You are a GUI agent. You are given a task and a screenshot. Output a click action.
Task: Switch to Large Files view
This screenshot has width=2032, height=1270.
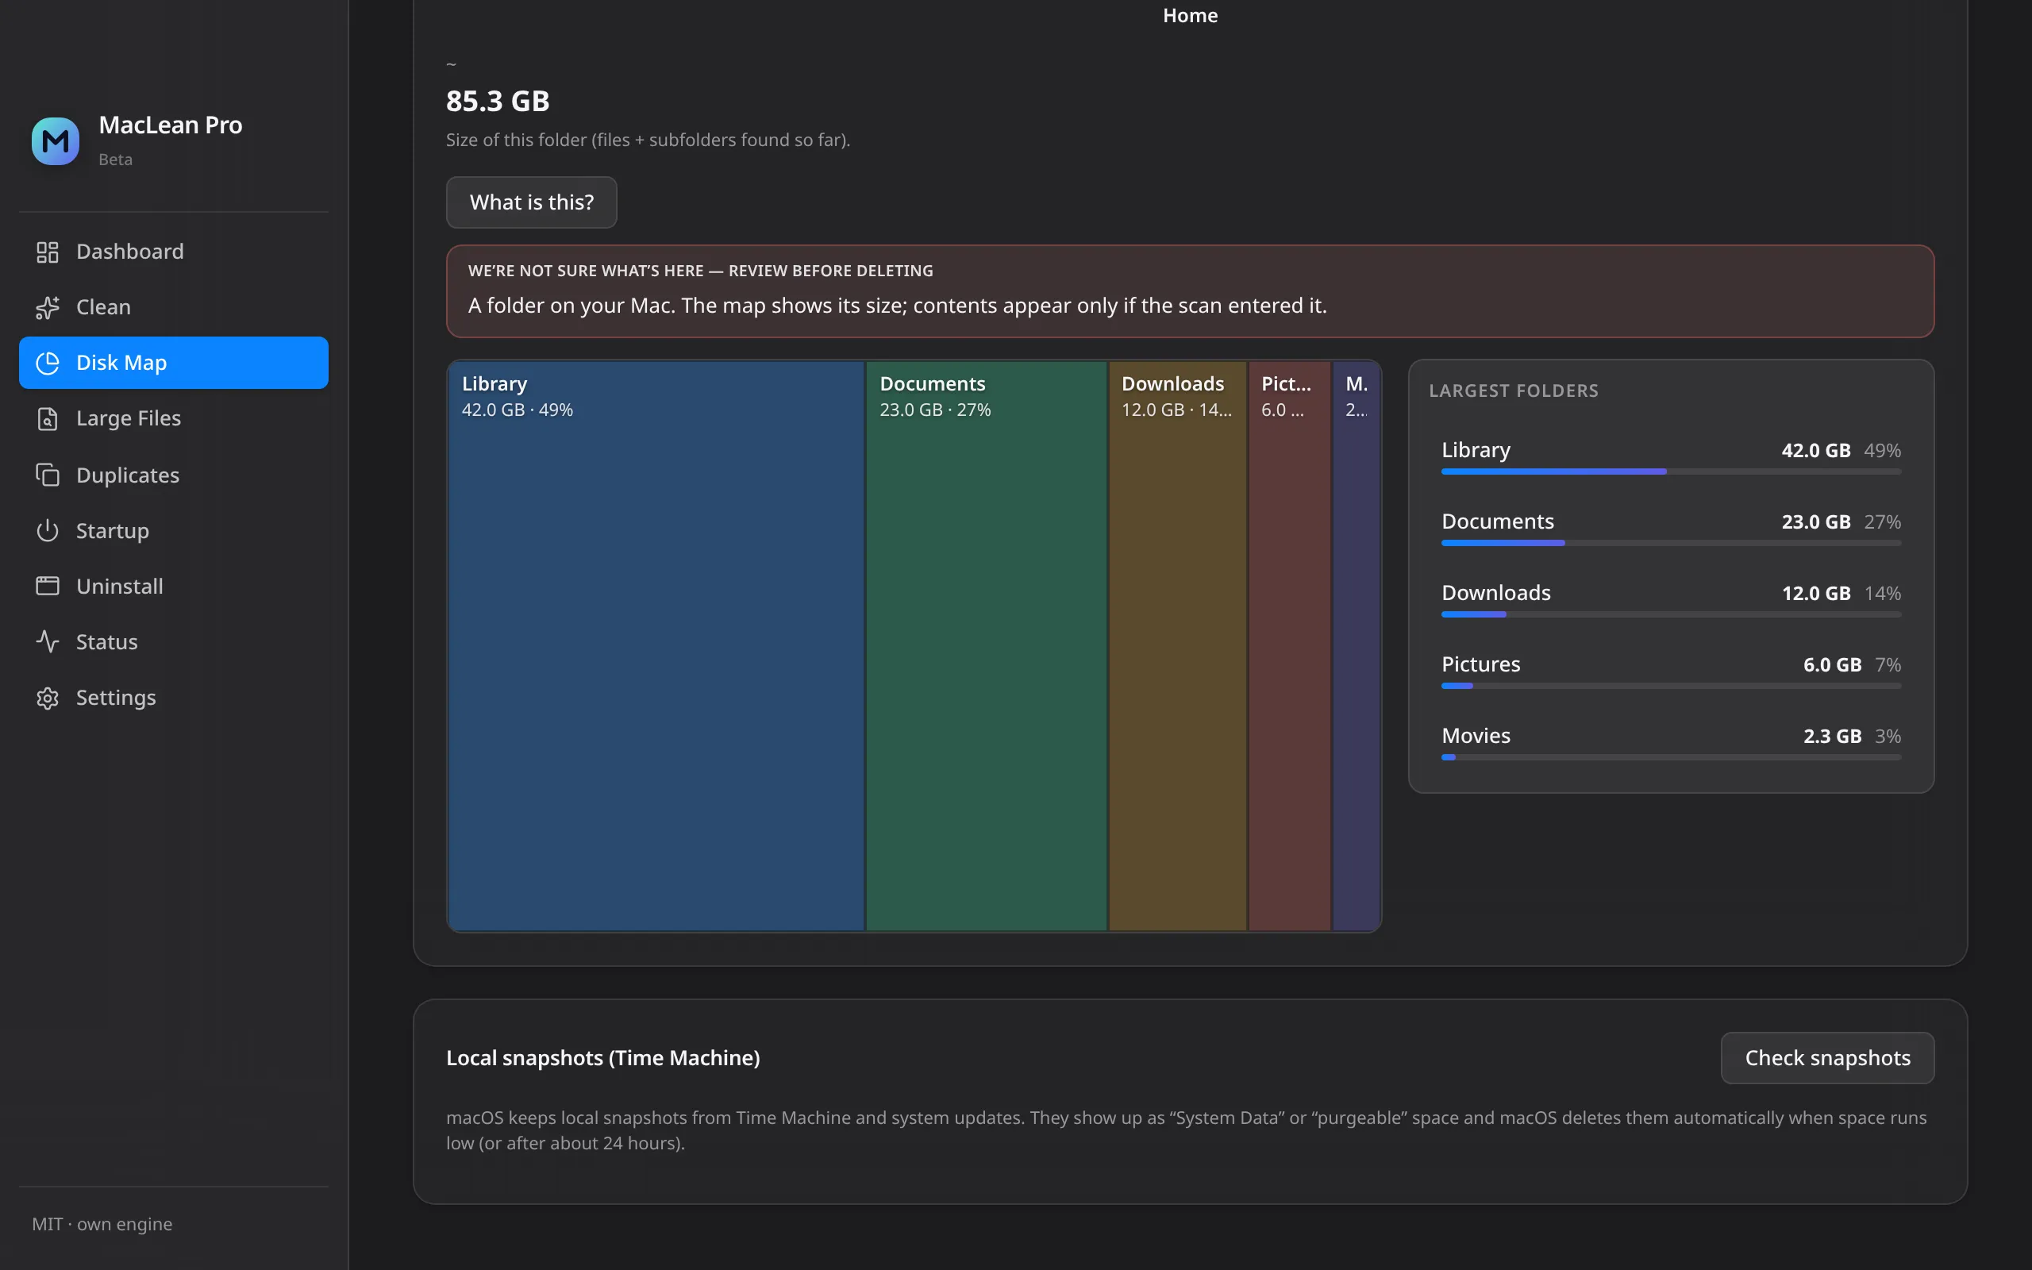(174, 418)
